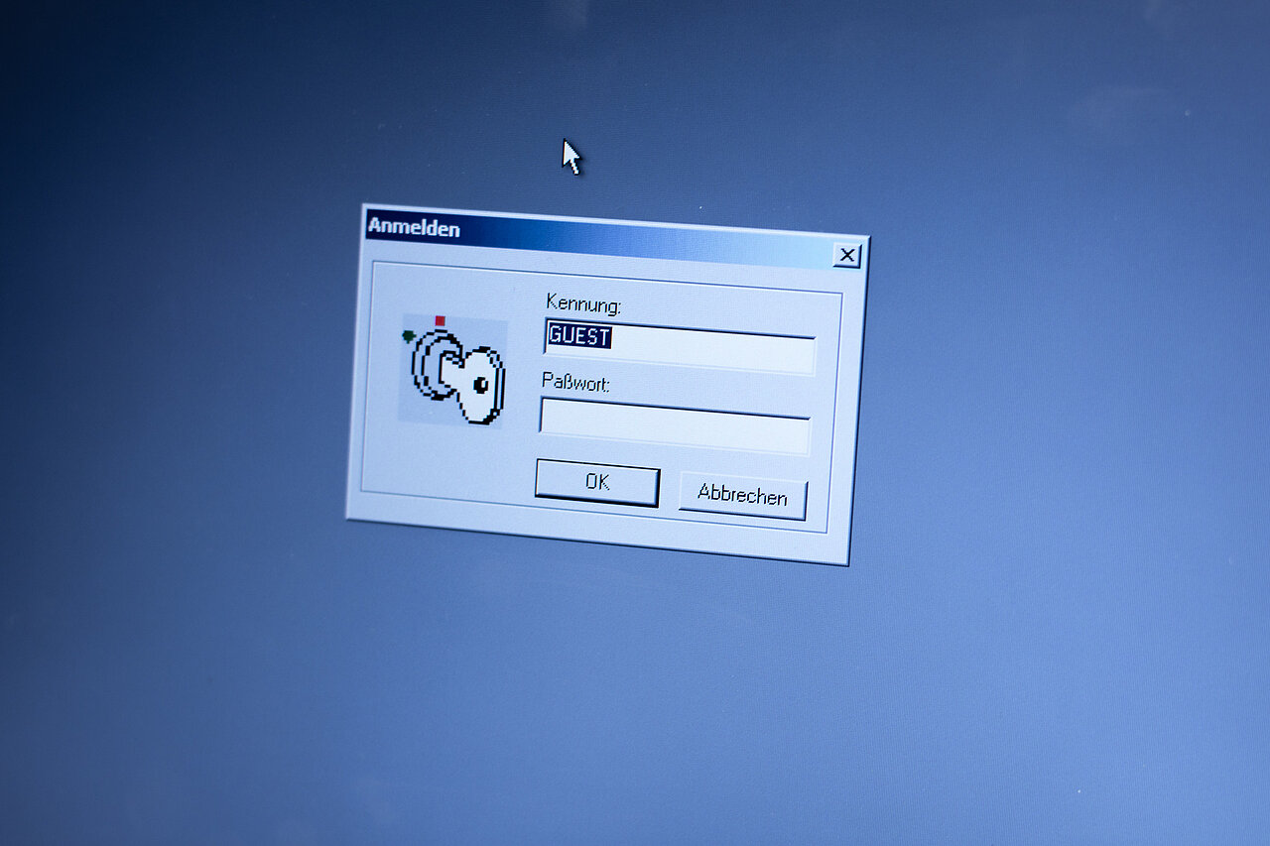The width and height of the screenshot is (1270, 846).
Task: Click the Anmelden title bar text
Action: [414, 227]
